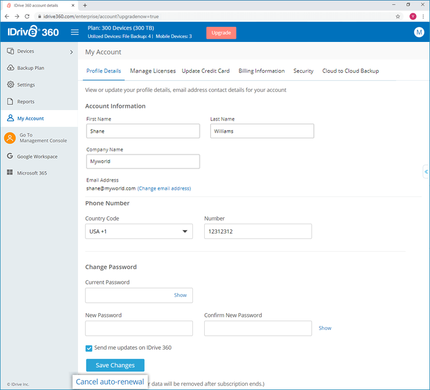This screenshot has width=430, height=390.
Task: Toggle Send me updates on IDrive 360 checkbox
Action: click(89, 348)
